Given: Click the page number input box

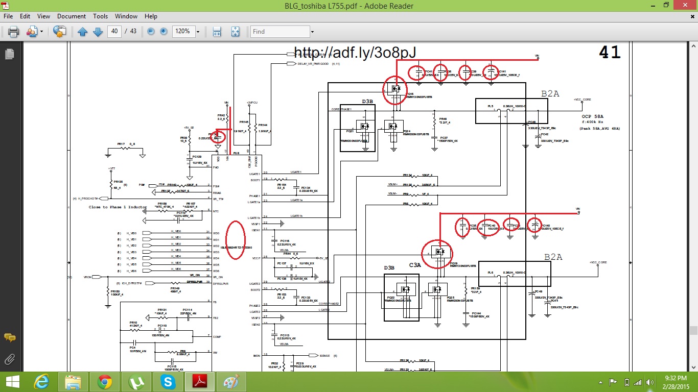Looking at the screenshot, I should (x=115, y=32).
